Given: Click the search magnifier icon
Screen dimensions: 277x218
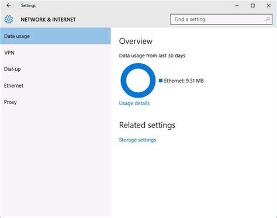Looking at the screenshot, I should point(268,19).
